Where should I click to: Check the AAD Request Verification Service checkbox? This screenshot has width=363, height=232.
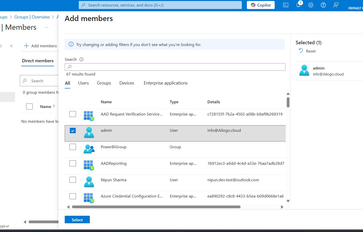73,114
